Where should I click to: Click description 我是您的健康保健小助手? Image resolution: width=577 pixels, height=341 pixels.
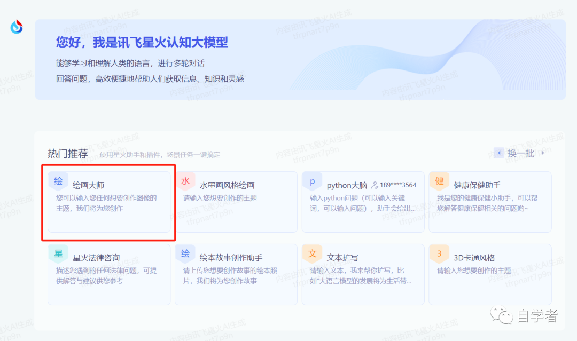tap(487, 203)
